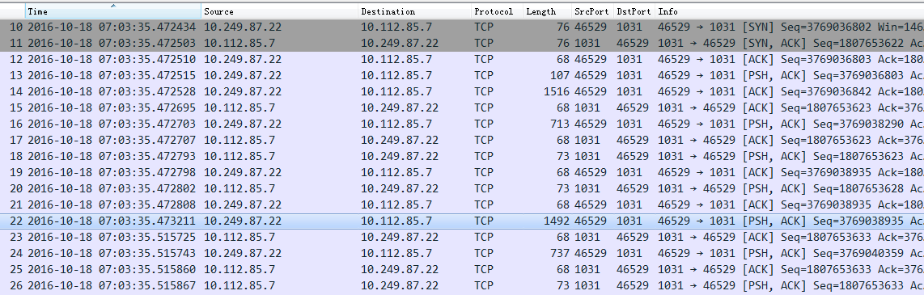The width and height of the screenshot is (924, 295).
Task: Click length 1492 in packet 22
Action: (x=557, y=221)
